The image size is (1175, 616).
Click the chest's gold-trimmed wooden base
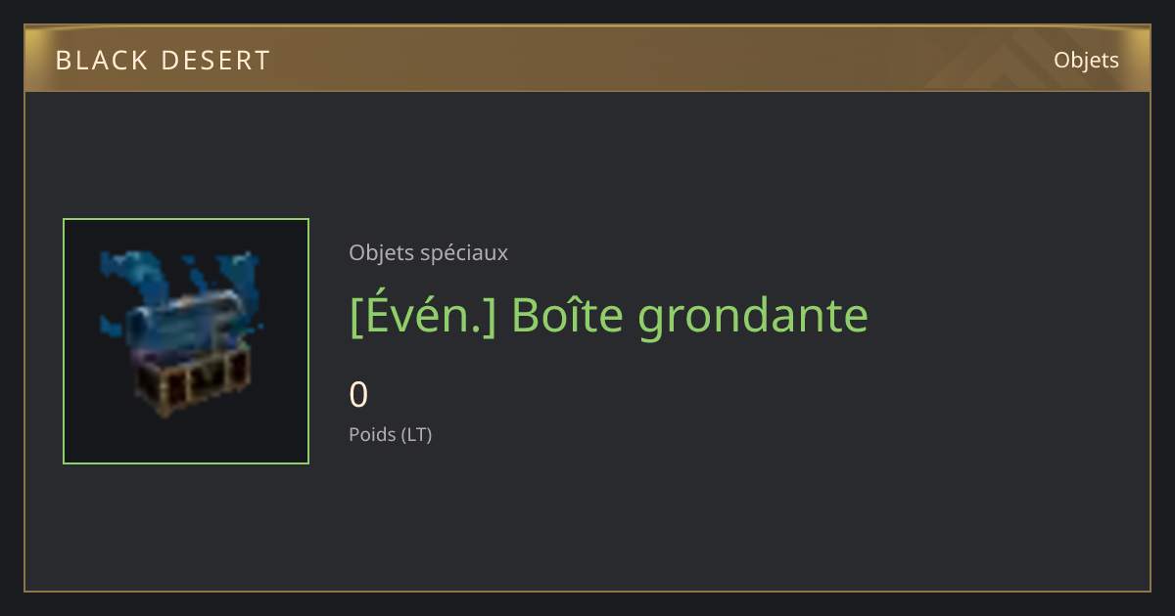tap(191, 382)
